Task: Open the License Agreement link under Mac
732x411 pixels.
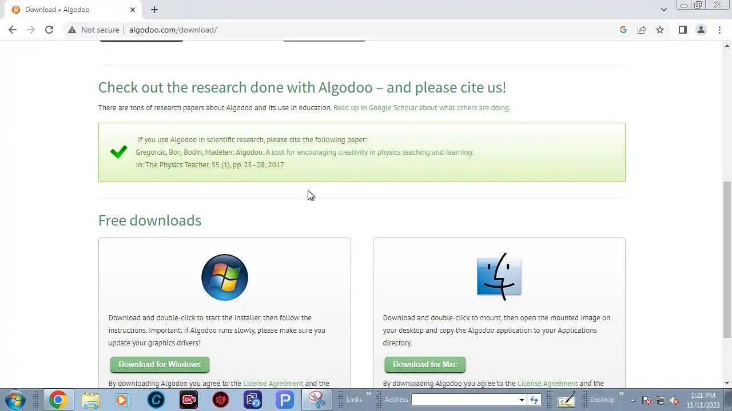Action: pyautogui.click(x=548, y=384)
